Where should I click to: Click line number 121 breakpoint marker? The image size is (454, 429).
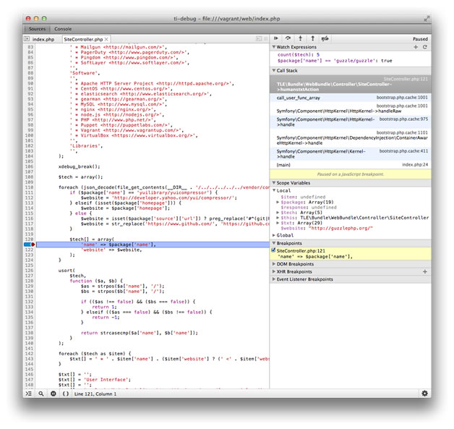[x=29, y=245]
